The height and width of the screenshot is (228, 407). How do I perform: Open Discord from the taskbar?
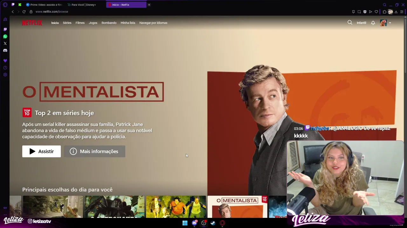point(194,223)
